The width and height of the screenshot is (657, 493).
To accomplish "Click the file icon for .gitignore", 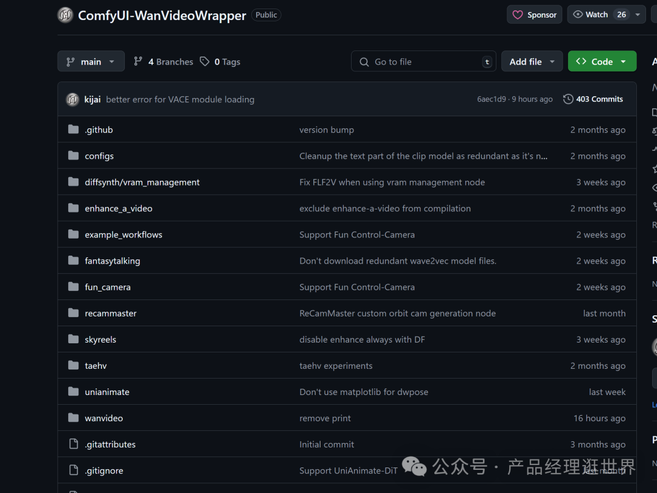I will tap(74, 470).
